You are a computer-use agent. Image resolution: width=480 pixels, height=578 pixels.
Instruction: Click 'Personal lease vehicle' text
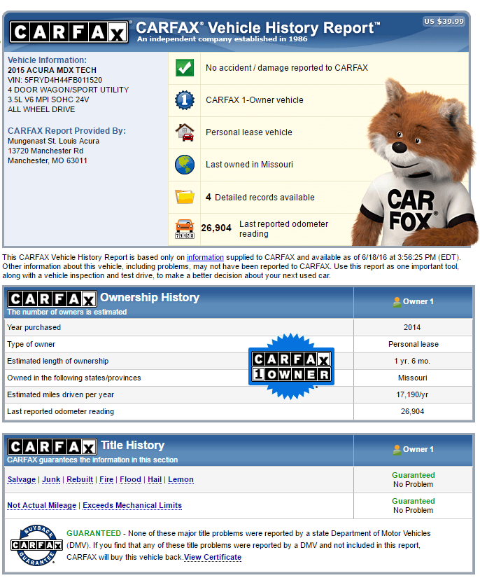click(x=249, y=132)
